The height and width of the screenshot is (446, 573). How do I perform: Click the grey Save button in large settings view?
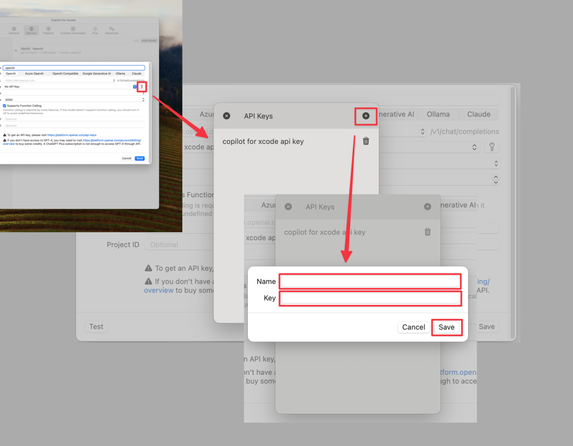click(487, 327)
